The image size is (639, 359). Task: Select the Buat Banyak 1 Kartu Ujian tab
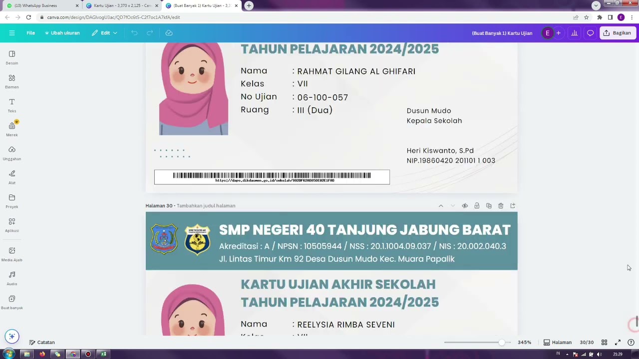pos(202,5)
